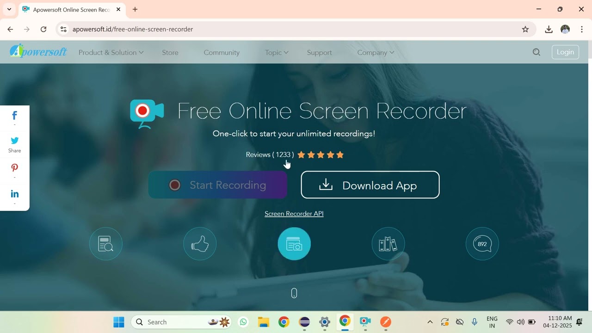
Task: Close the Apowersoft browser tab
Action: [118, 9]
